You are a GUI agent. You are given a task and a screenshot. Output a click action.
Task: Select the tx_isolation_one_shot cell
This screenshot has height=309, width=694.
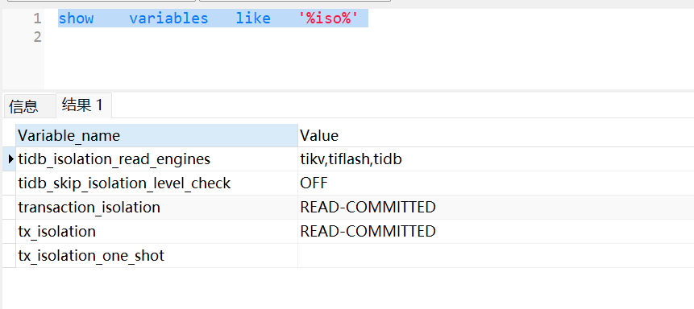click(156, 256)
